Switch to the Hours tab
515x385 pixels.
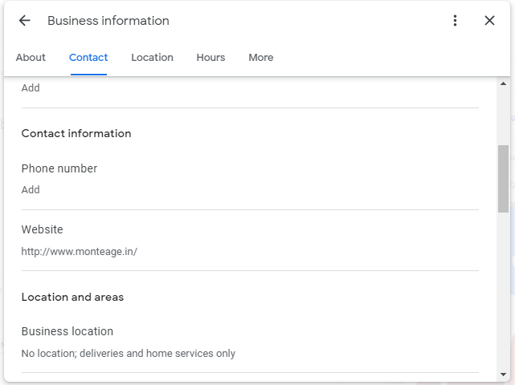(210, 58)
